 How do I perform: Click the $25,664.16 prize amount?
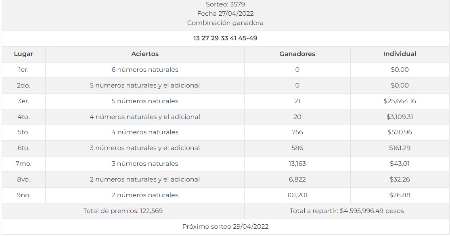[x=400, y=101]
